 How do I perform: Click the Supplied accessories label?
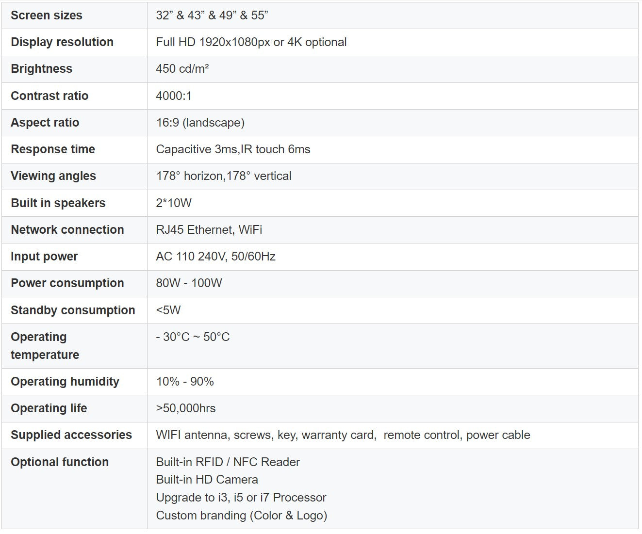pyautogui.click(x=71, y=435)
